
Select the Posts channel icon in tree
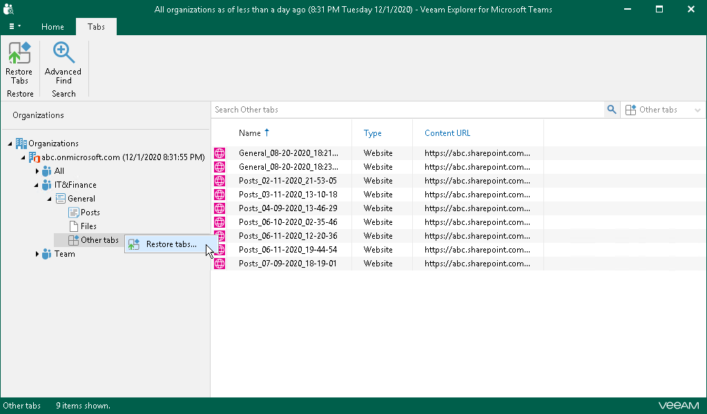click(x=74, y=213)
